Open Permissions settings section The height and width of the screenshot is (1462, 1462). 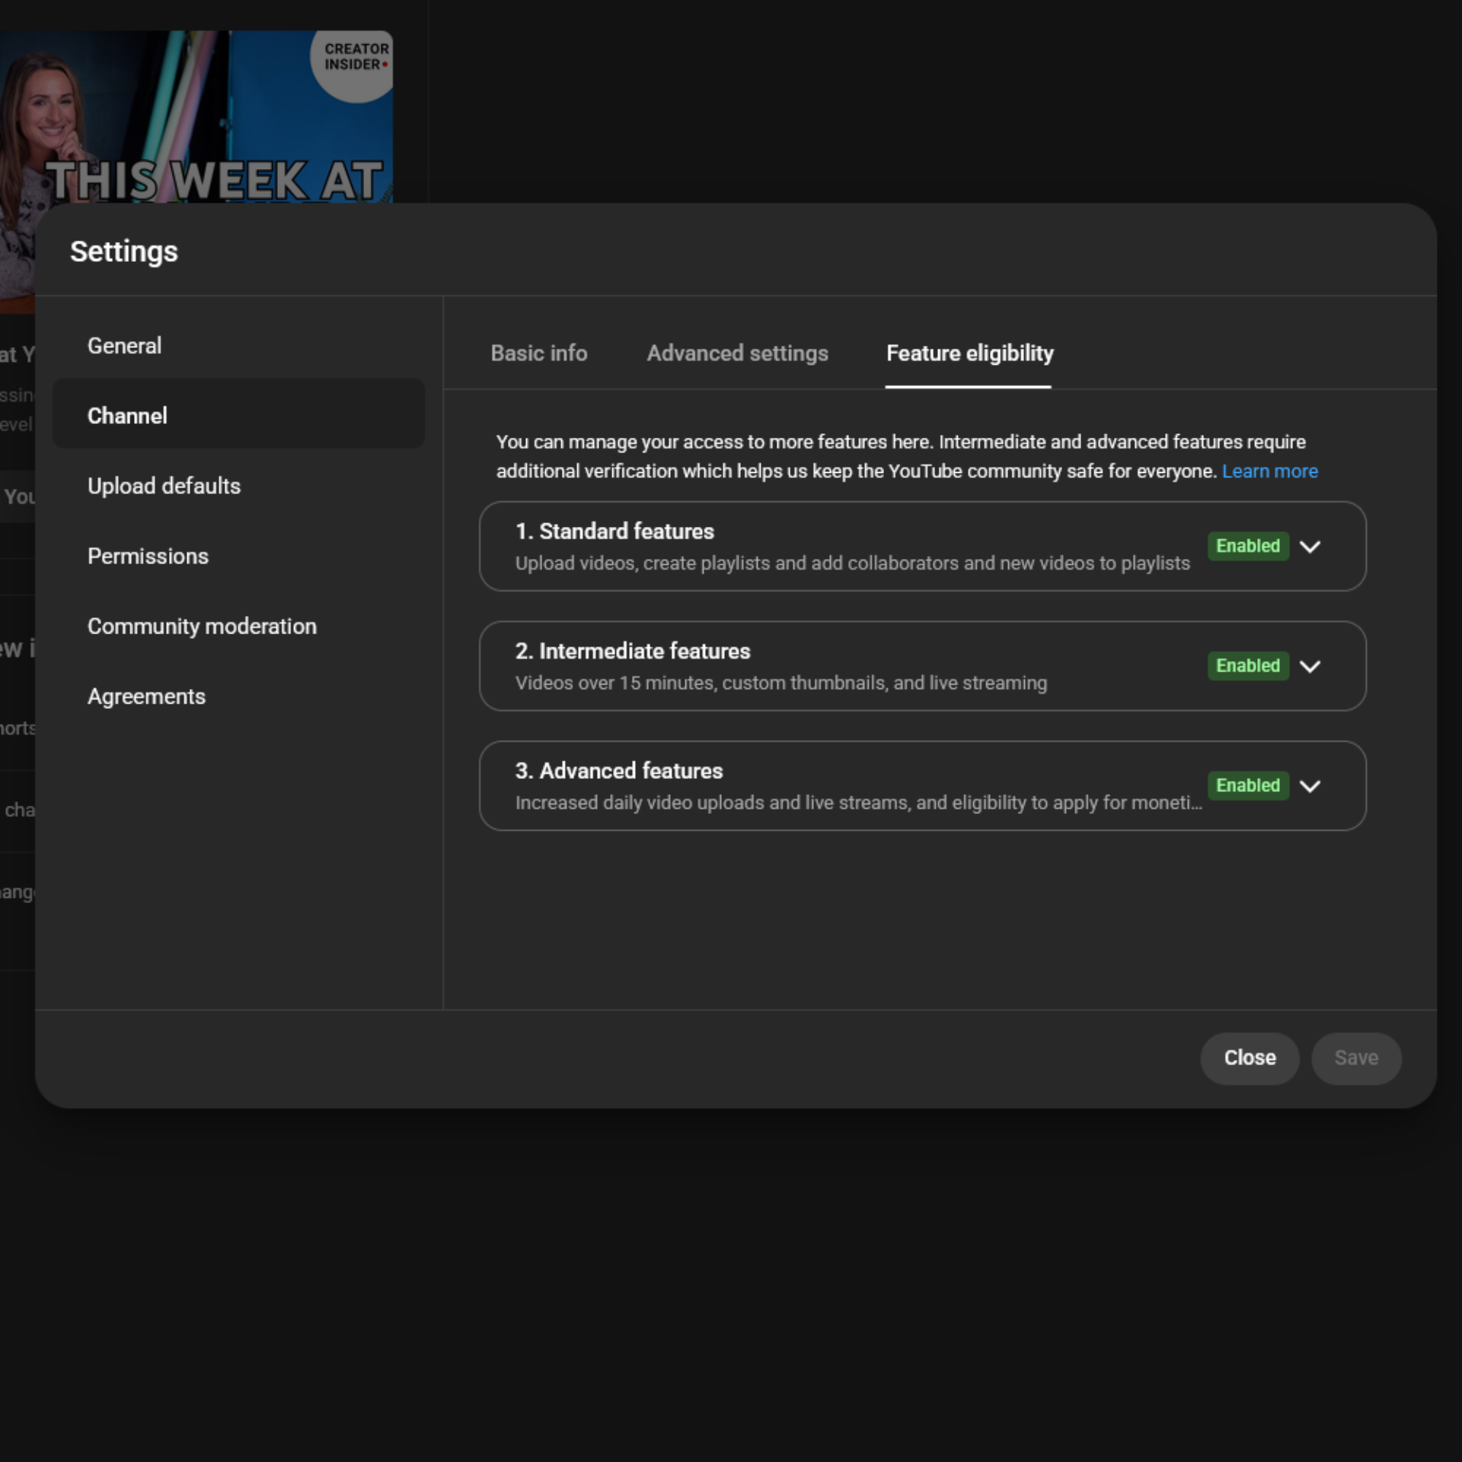coord(148,556)
